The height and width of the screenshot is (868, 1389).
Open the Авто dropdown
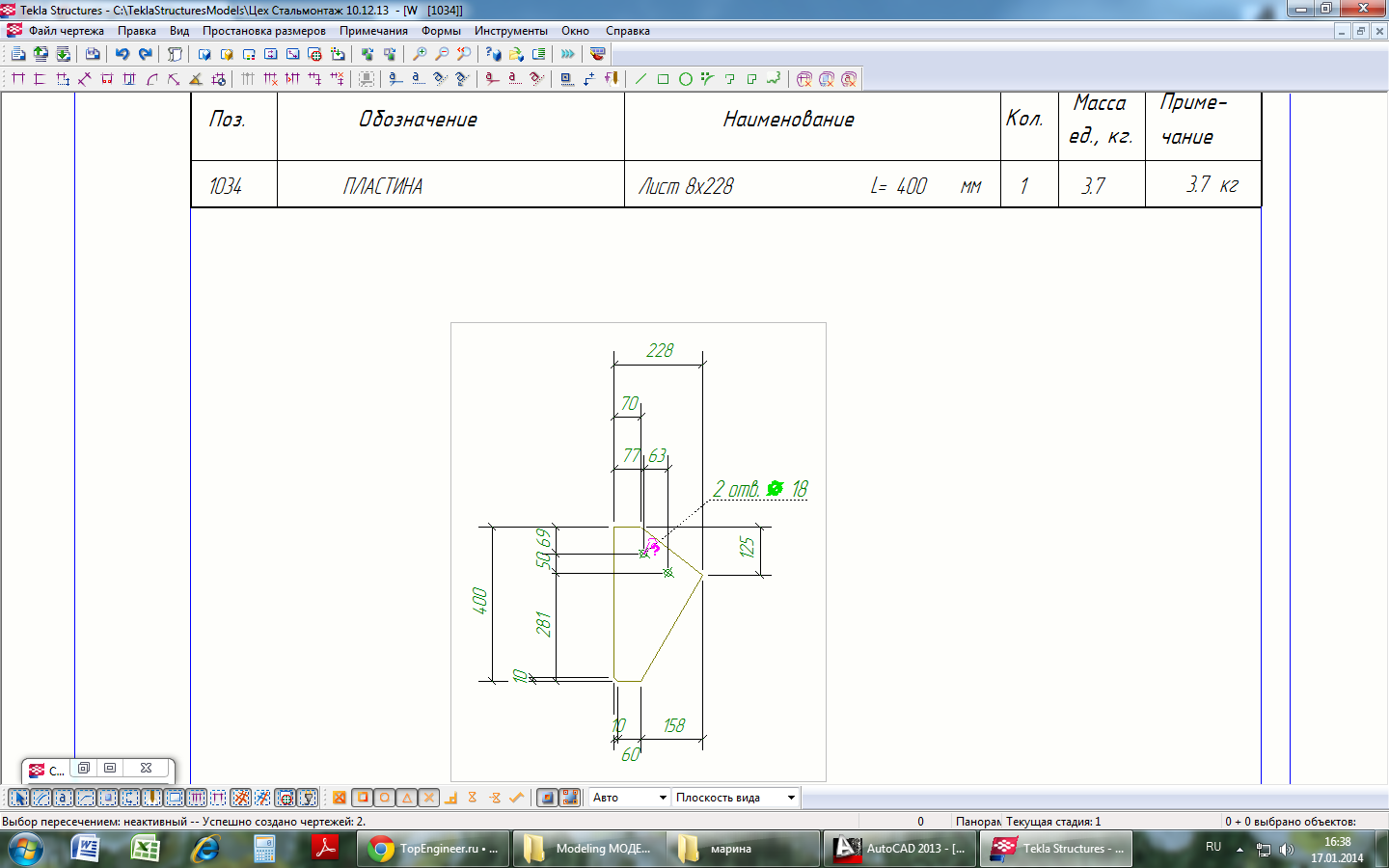click(x=662, y=798)
